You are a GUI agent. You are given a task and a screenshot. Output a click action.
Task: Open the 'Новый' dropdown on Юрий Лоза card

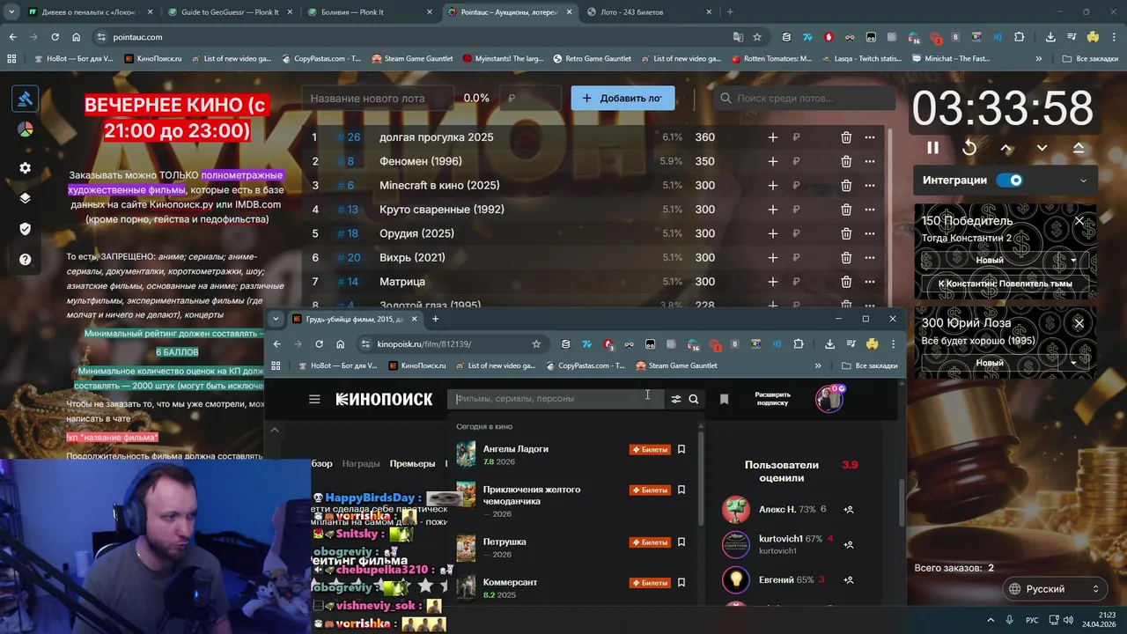click(1004, 363)
